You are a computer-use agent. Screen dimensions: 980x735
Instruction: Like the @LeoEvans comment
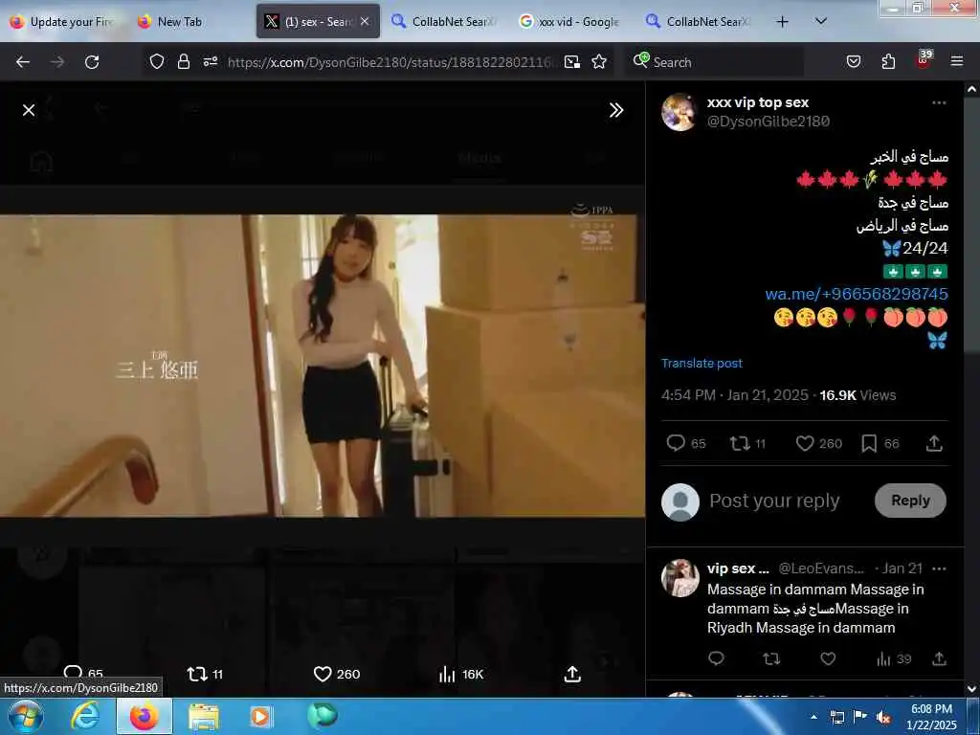click(828, 658)
